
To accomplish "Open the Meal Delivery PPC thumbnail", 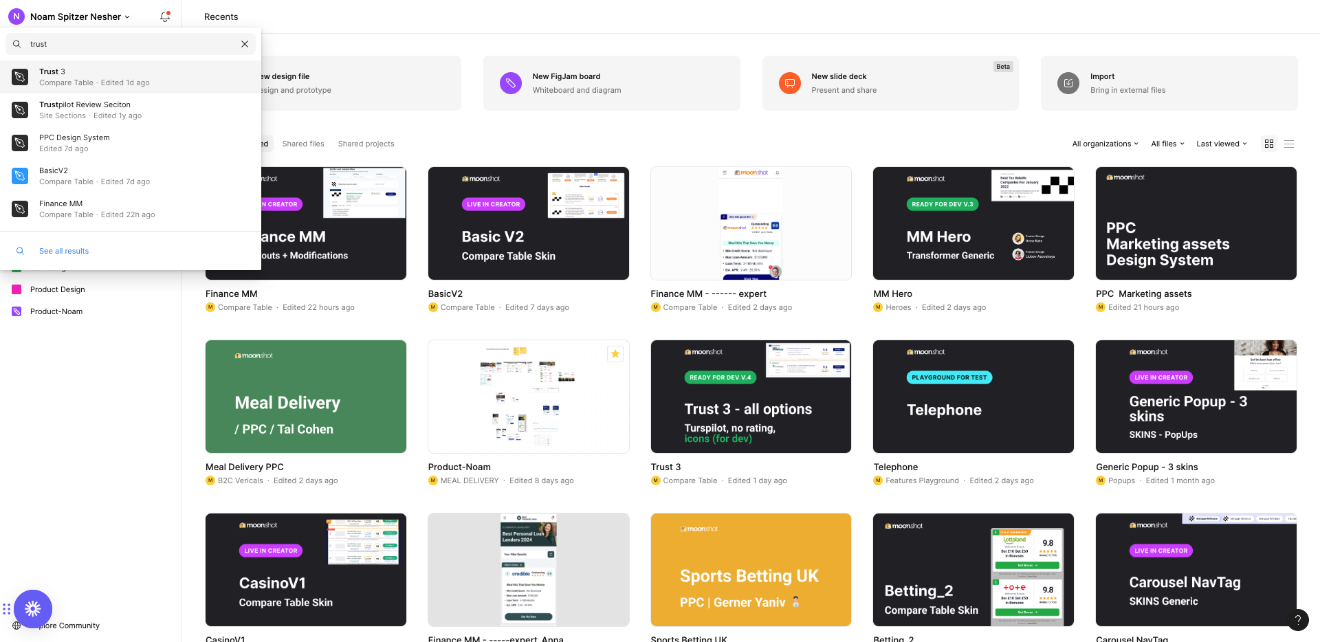I will click(x=306, y=397).
